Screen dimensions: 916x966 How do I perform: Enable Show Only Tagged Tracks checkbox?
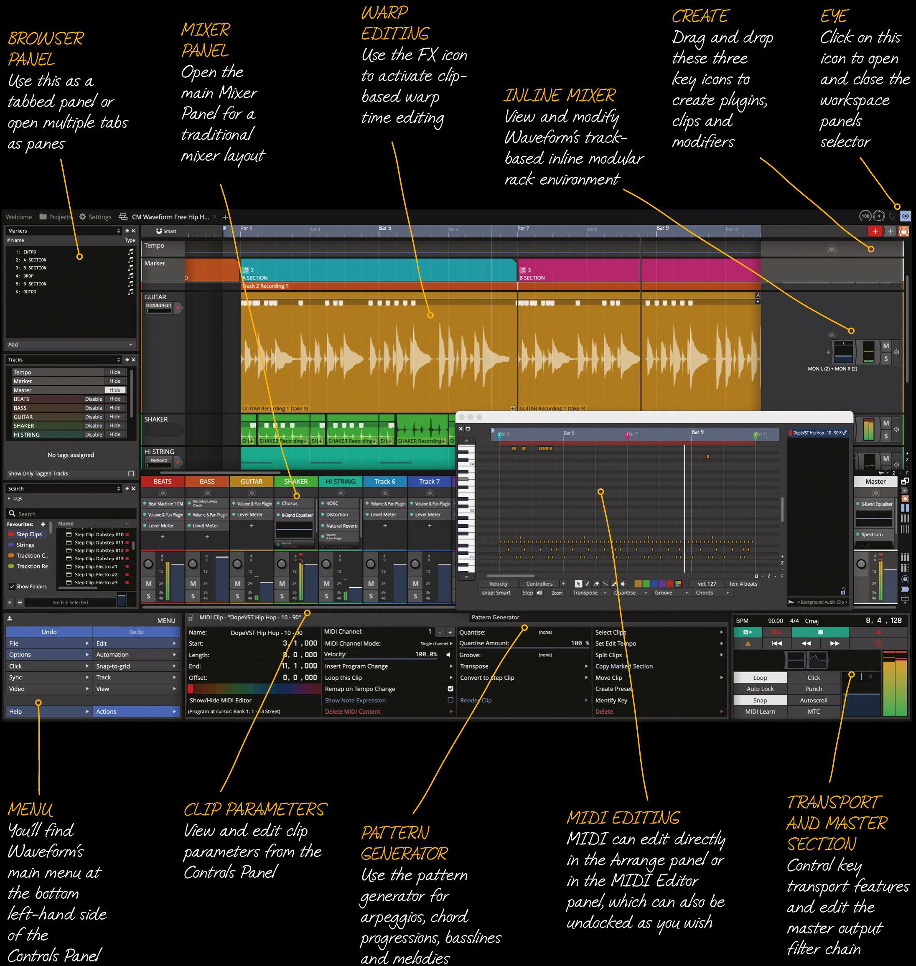131,473
